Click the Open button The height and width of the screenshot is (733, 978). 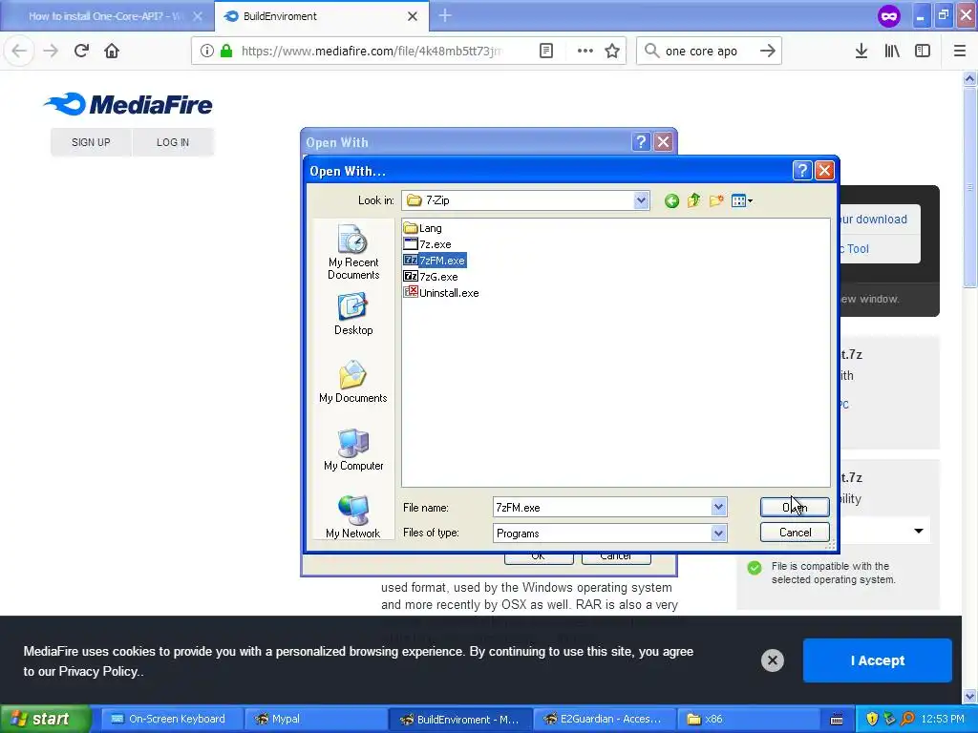click(x=795, y=508)
